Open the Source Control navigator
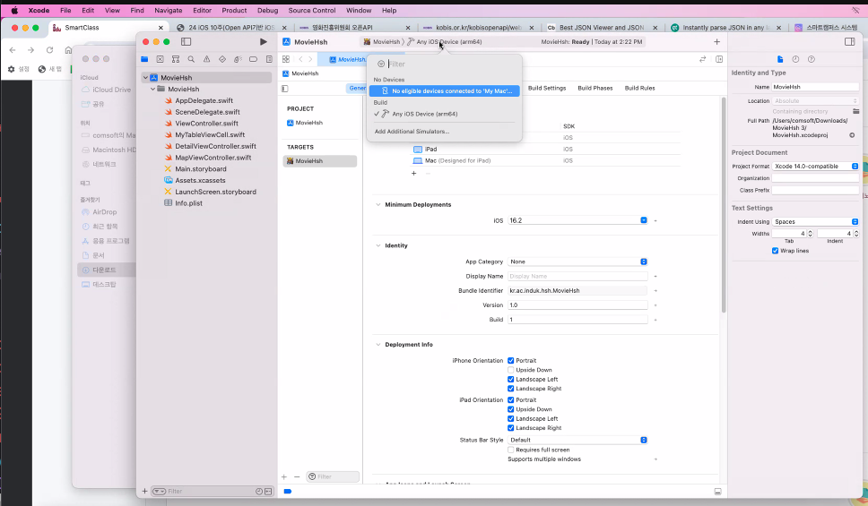Viewport: 868px width, 506px height. [x=160, y=59]
